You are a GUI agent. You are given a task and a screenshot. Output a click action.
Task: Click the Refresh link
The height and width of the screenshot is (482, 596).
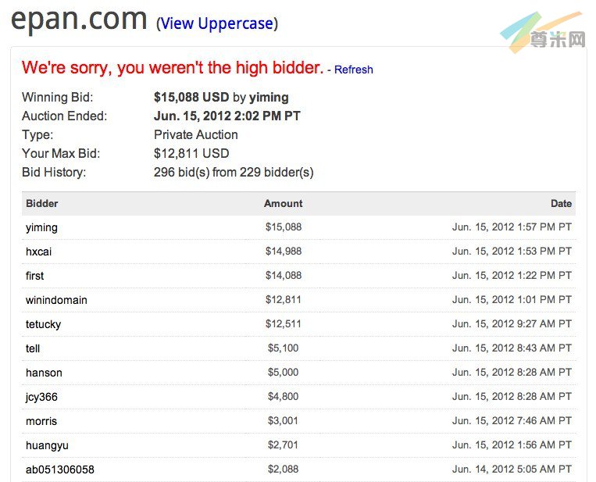[354, 70]
